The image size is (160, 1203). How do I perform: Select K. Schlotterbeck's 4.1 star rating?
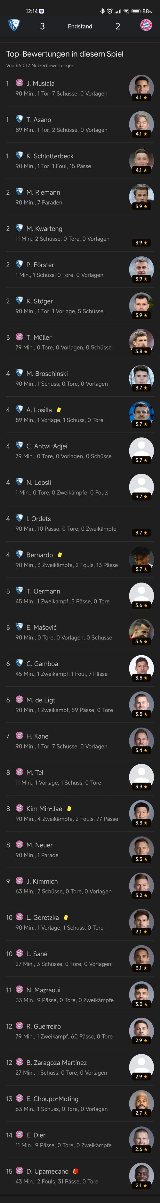point(141,170)
